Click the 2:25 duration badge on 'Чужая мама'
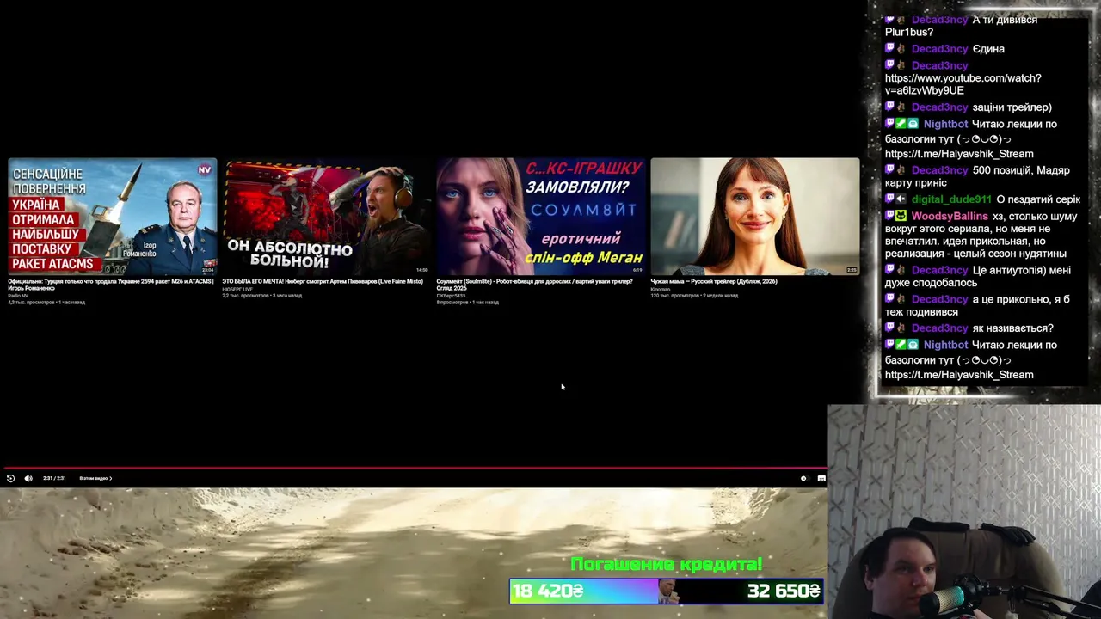Viewport: 1101px width, 619px height. click(852, 270)
